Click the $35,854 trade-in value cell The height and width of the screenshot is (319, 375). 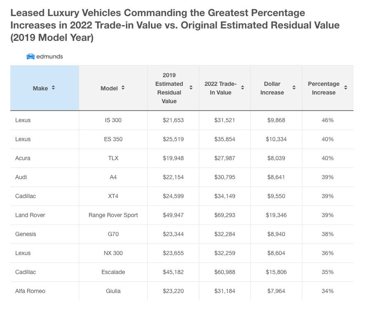(x=224, y=139)
